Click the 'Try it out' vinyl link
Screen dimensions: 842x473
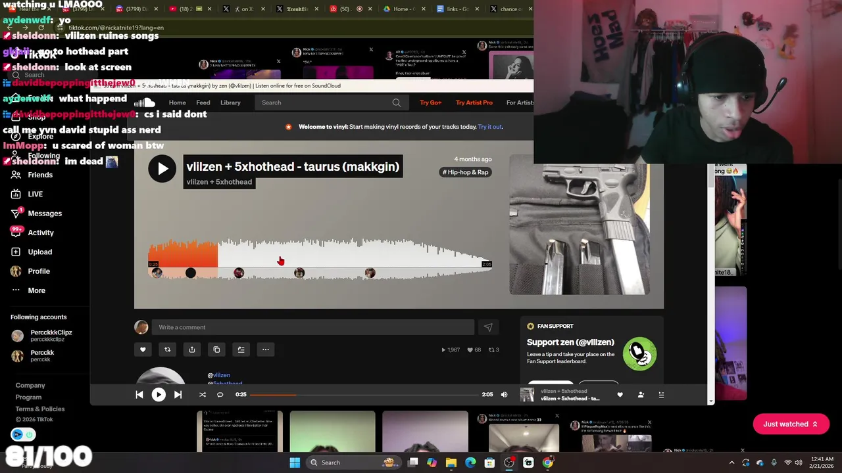coord(490,127)
